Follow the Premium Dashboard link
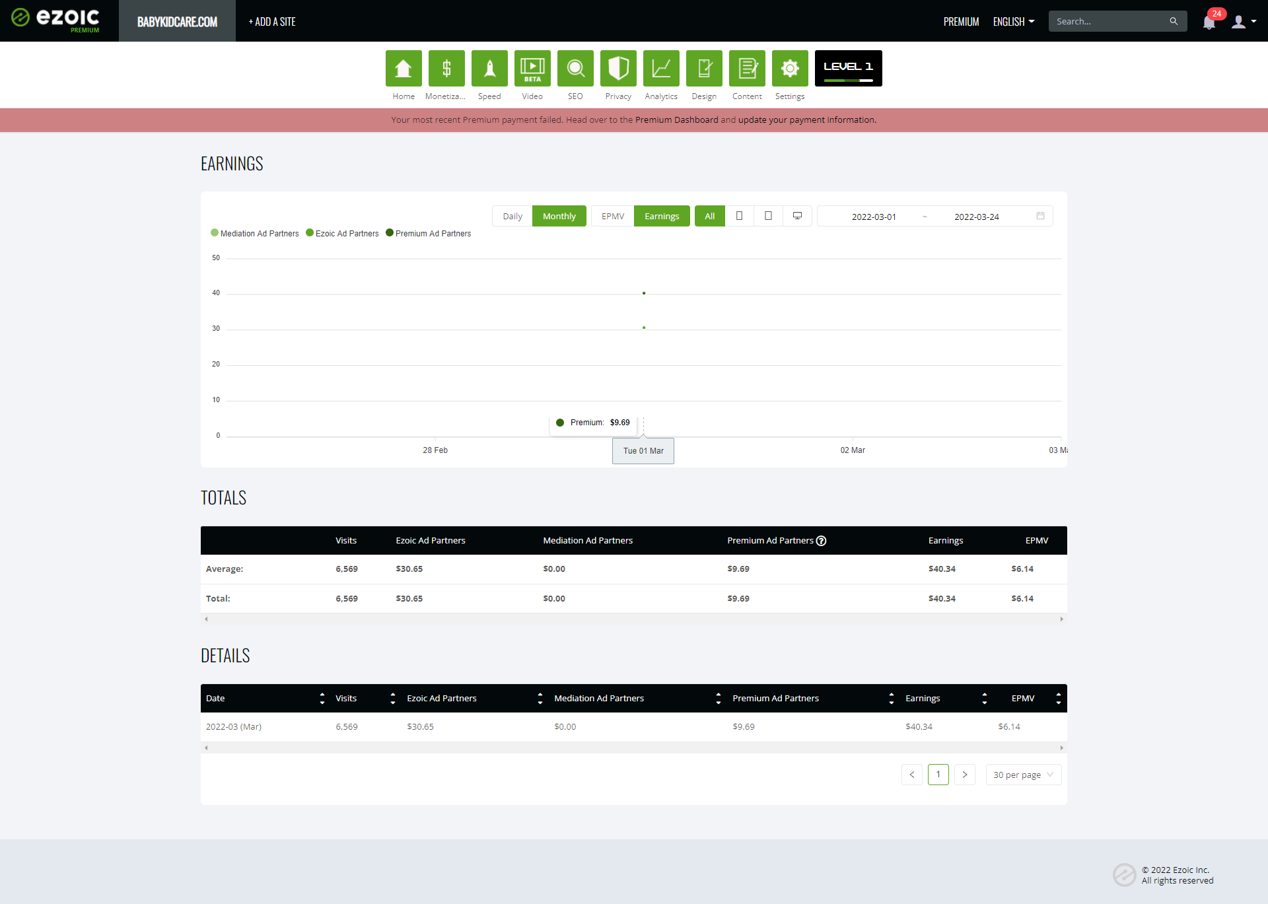 point(676,120)
